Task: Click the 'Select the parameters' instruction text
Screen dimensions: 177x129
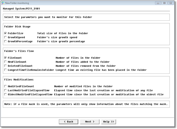Action: tap(48, 17)
